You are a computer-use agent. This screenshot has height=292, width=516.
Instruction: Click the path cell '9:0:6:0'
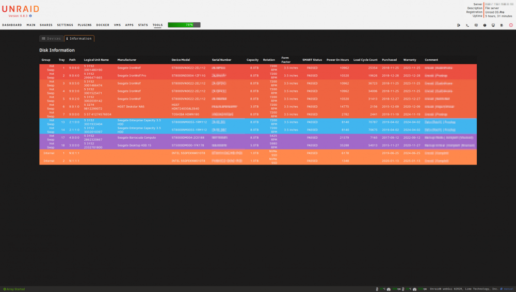pyautogui.click(x=74, y=68)
